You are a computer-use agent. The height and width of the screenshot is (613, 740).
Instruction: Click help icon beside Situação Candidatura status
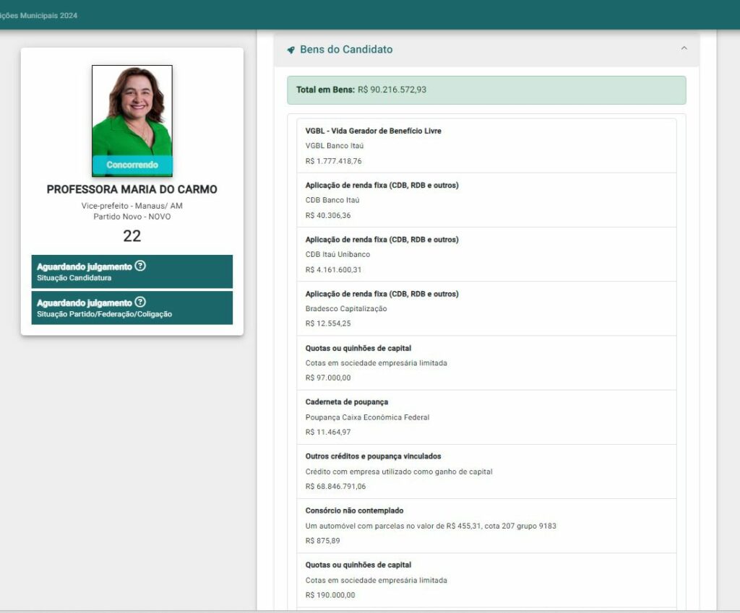[140, 266]
